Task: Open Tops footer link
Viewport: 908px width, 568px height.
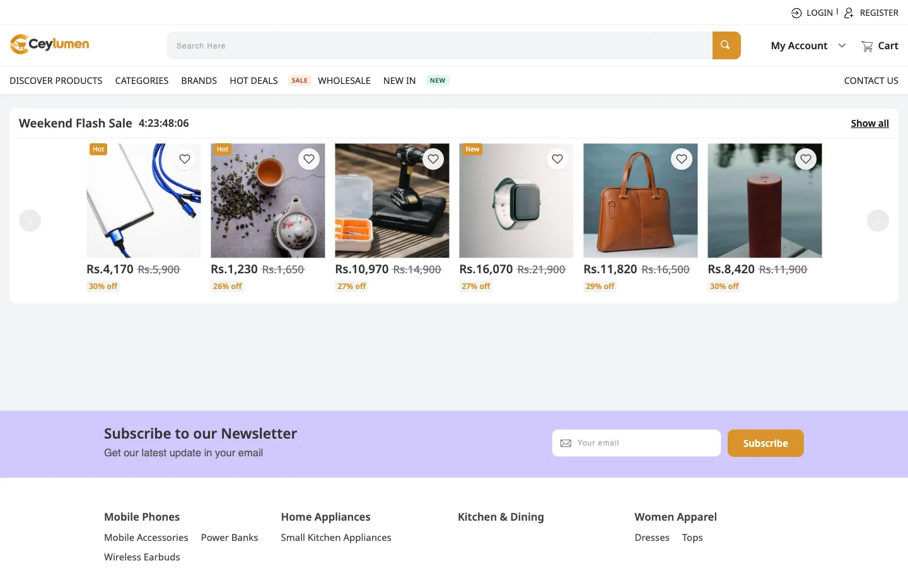Action: (692, 538)
